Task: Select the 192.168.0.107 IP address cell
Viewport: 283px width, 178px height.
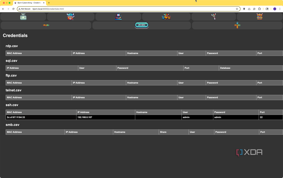Action: coord(106,117)
